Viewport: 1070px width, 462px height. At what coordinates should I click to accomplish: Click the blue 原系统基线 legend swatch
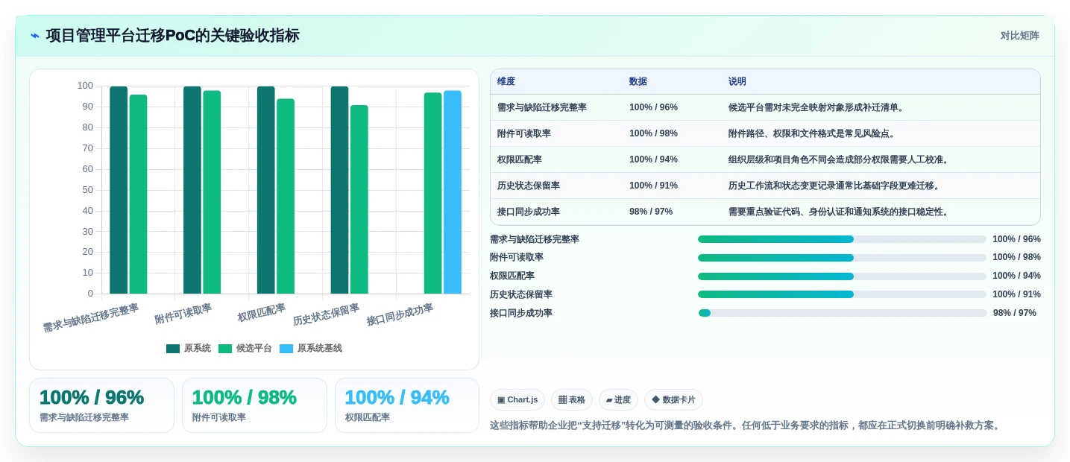tap(286, 348)
